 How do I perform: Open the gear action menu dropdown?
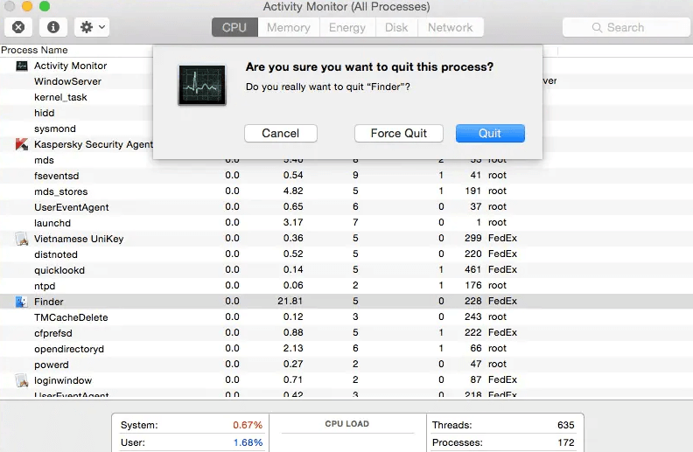(x=91, y=27)
